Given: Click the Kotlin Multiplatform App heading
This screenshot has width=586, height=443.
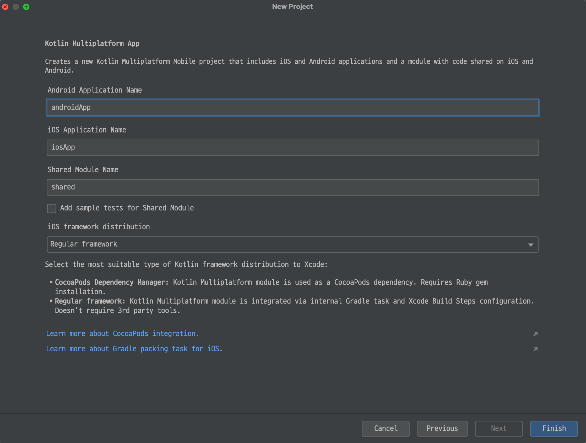Looking at the screenshot, I should (92, 43).
